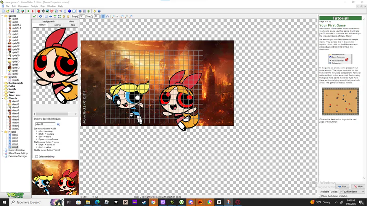Open the Resources menu
The height and width of the screenshot is (206, 367).
click(23, 6)
